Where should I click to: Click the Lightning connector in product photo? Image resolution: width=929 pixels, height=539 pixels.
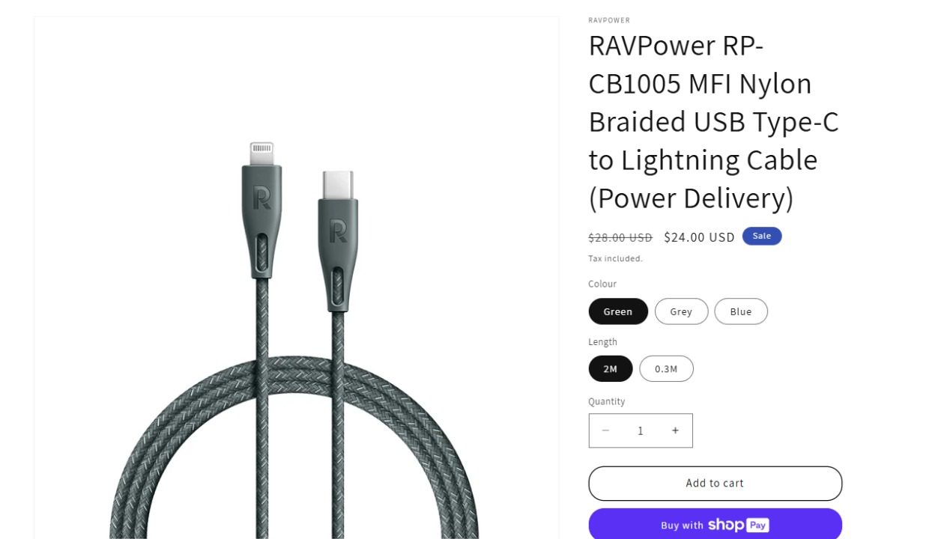[x=261, y=210]
